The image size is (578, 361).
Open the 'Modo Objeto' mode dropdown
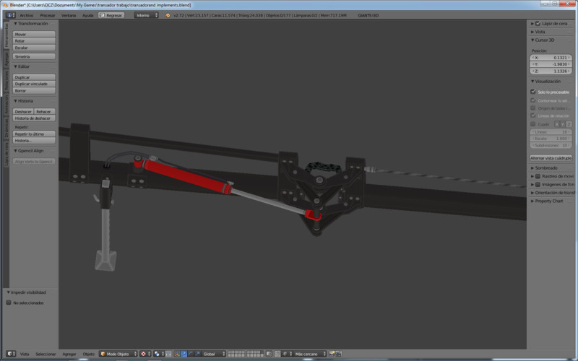coord(116,354)
